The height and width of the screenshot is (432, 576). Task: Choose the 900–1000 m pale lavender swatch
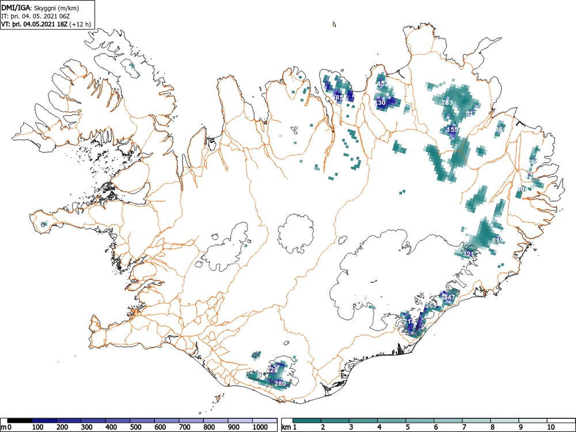240,420
